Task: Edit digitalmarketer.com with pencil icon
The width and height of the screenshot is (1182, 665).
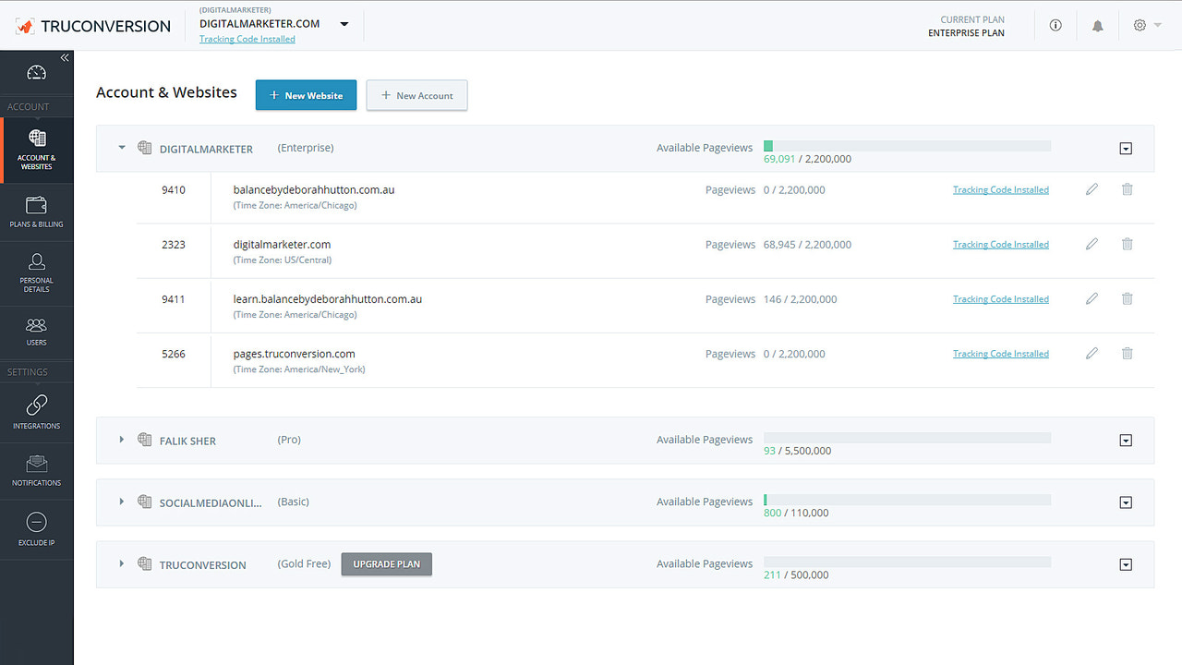Action: click(x=1092, y=244)
